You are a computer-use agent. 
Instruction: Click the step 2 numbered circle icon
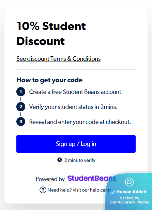click(21, 107)
